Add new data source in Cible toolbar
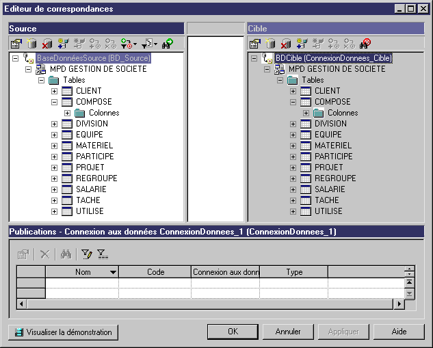The image size is (433, 348). pyautogui.click(x=270, y=44)
